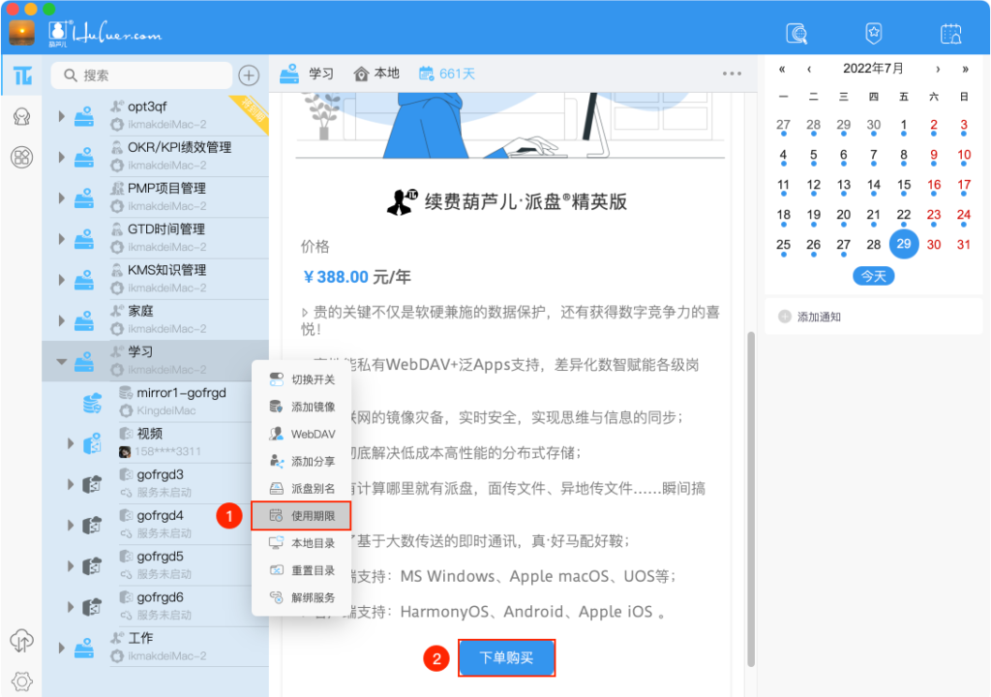Click inside the 搜索 search field
The width and height of the screenshot is (991, 697).
(141, 76)
